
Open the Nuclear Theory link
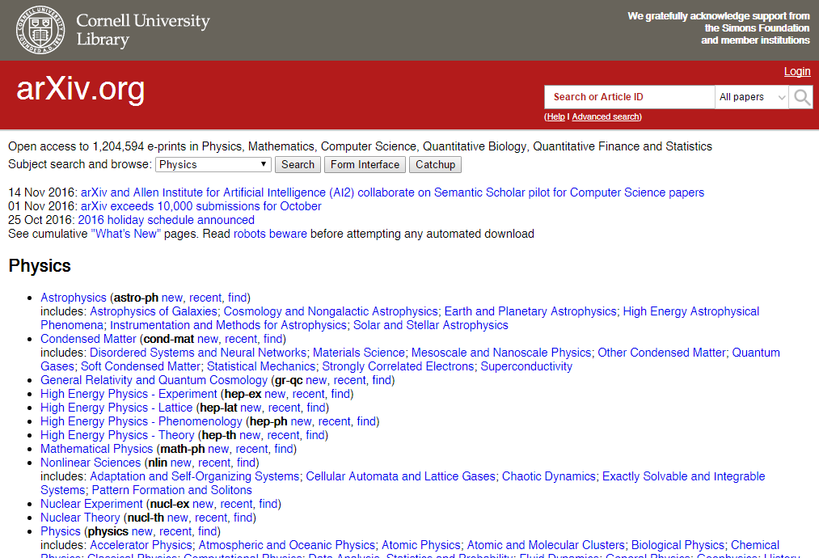pos(80,518)
